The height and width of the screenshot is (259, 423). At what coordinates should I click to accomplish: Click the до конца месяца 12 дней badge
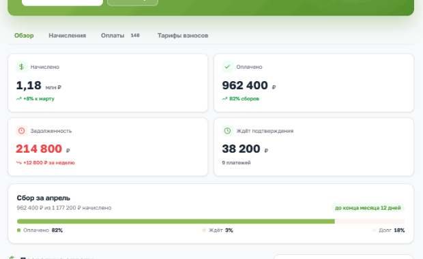[x=368, y=208]
